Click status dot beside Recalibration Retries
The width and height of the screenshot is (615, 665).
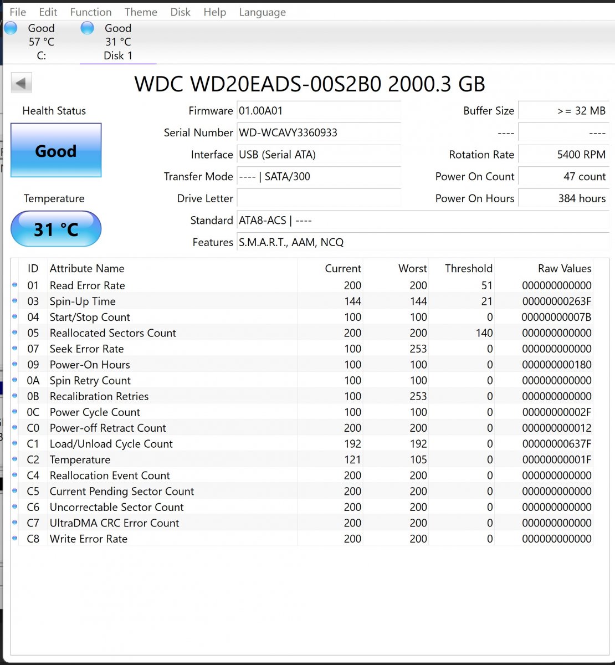point(15,396)
